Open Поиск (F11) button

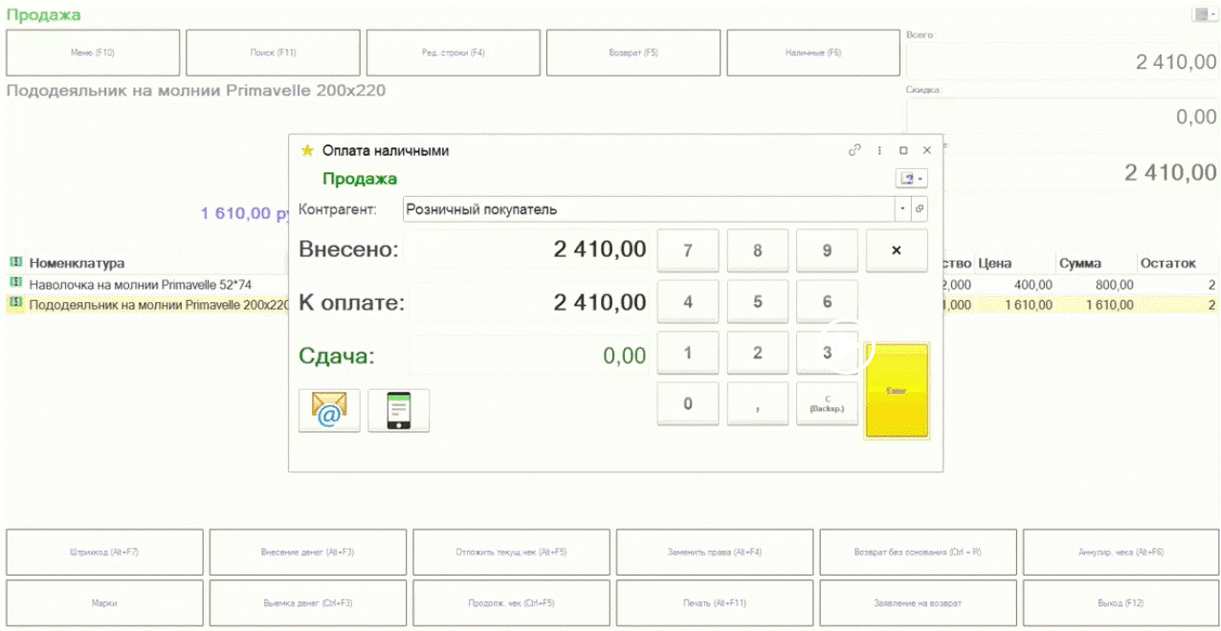[x=273, y=53]
